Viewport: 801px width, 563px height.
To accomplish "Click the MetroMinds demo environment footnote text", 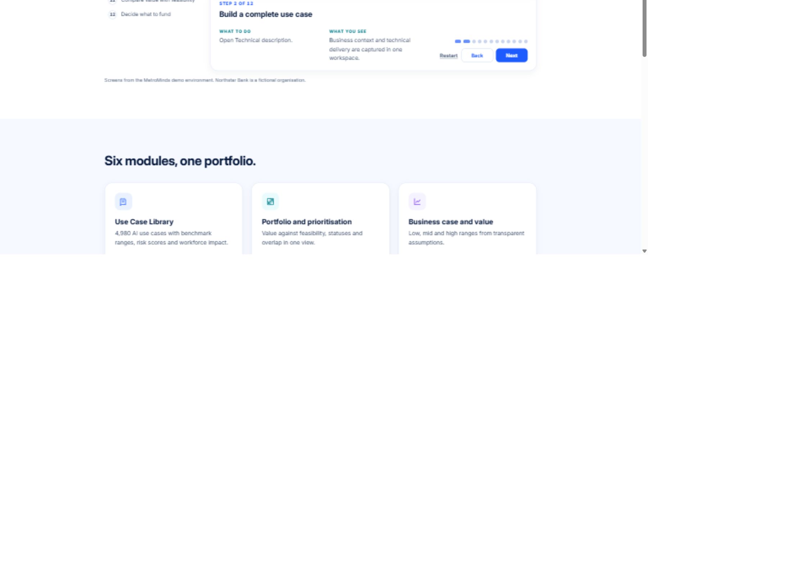I will click(205, 80).
